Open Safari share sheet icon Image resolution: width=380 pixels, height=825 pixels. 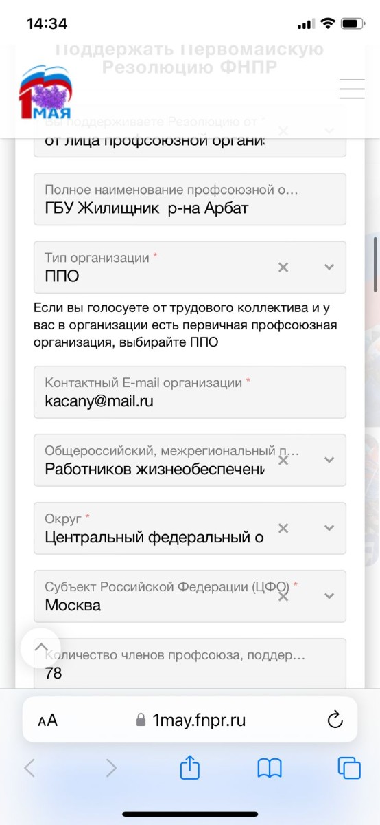click(x=190, y=768)
